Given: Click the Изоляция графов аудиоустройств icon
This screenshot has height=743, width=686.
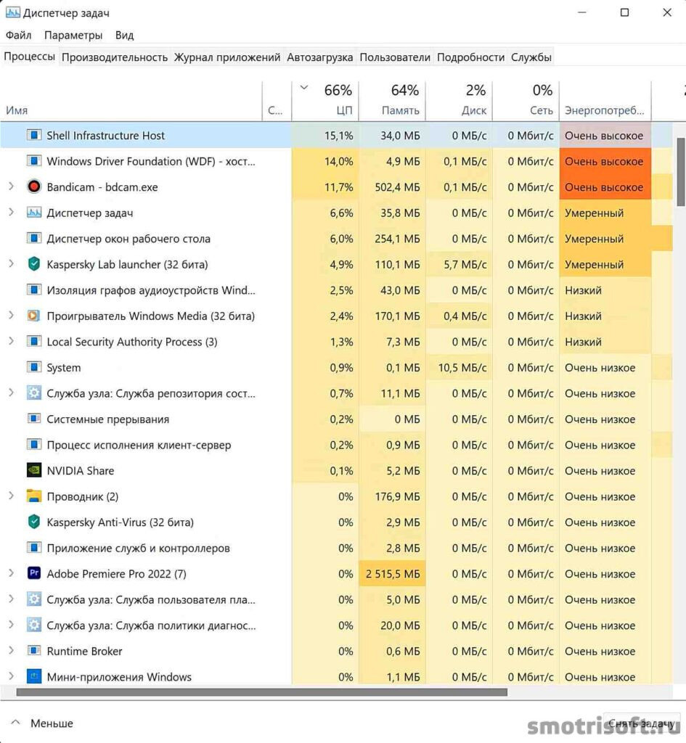Looking at the screenshot, I should pos(33,290).
